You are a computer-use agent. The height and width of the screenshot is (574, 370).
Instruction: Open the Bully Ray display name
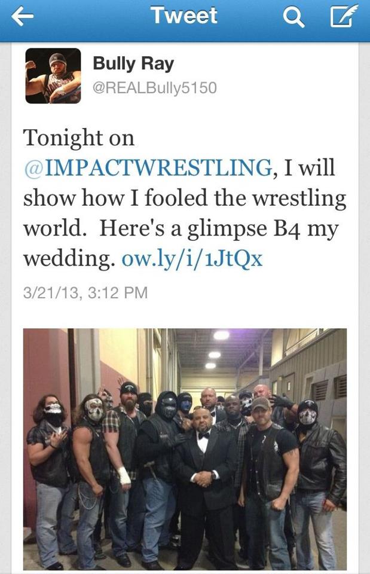[x=133, y=64]
